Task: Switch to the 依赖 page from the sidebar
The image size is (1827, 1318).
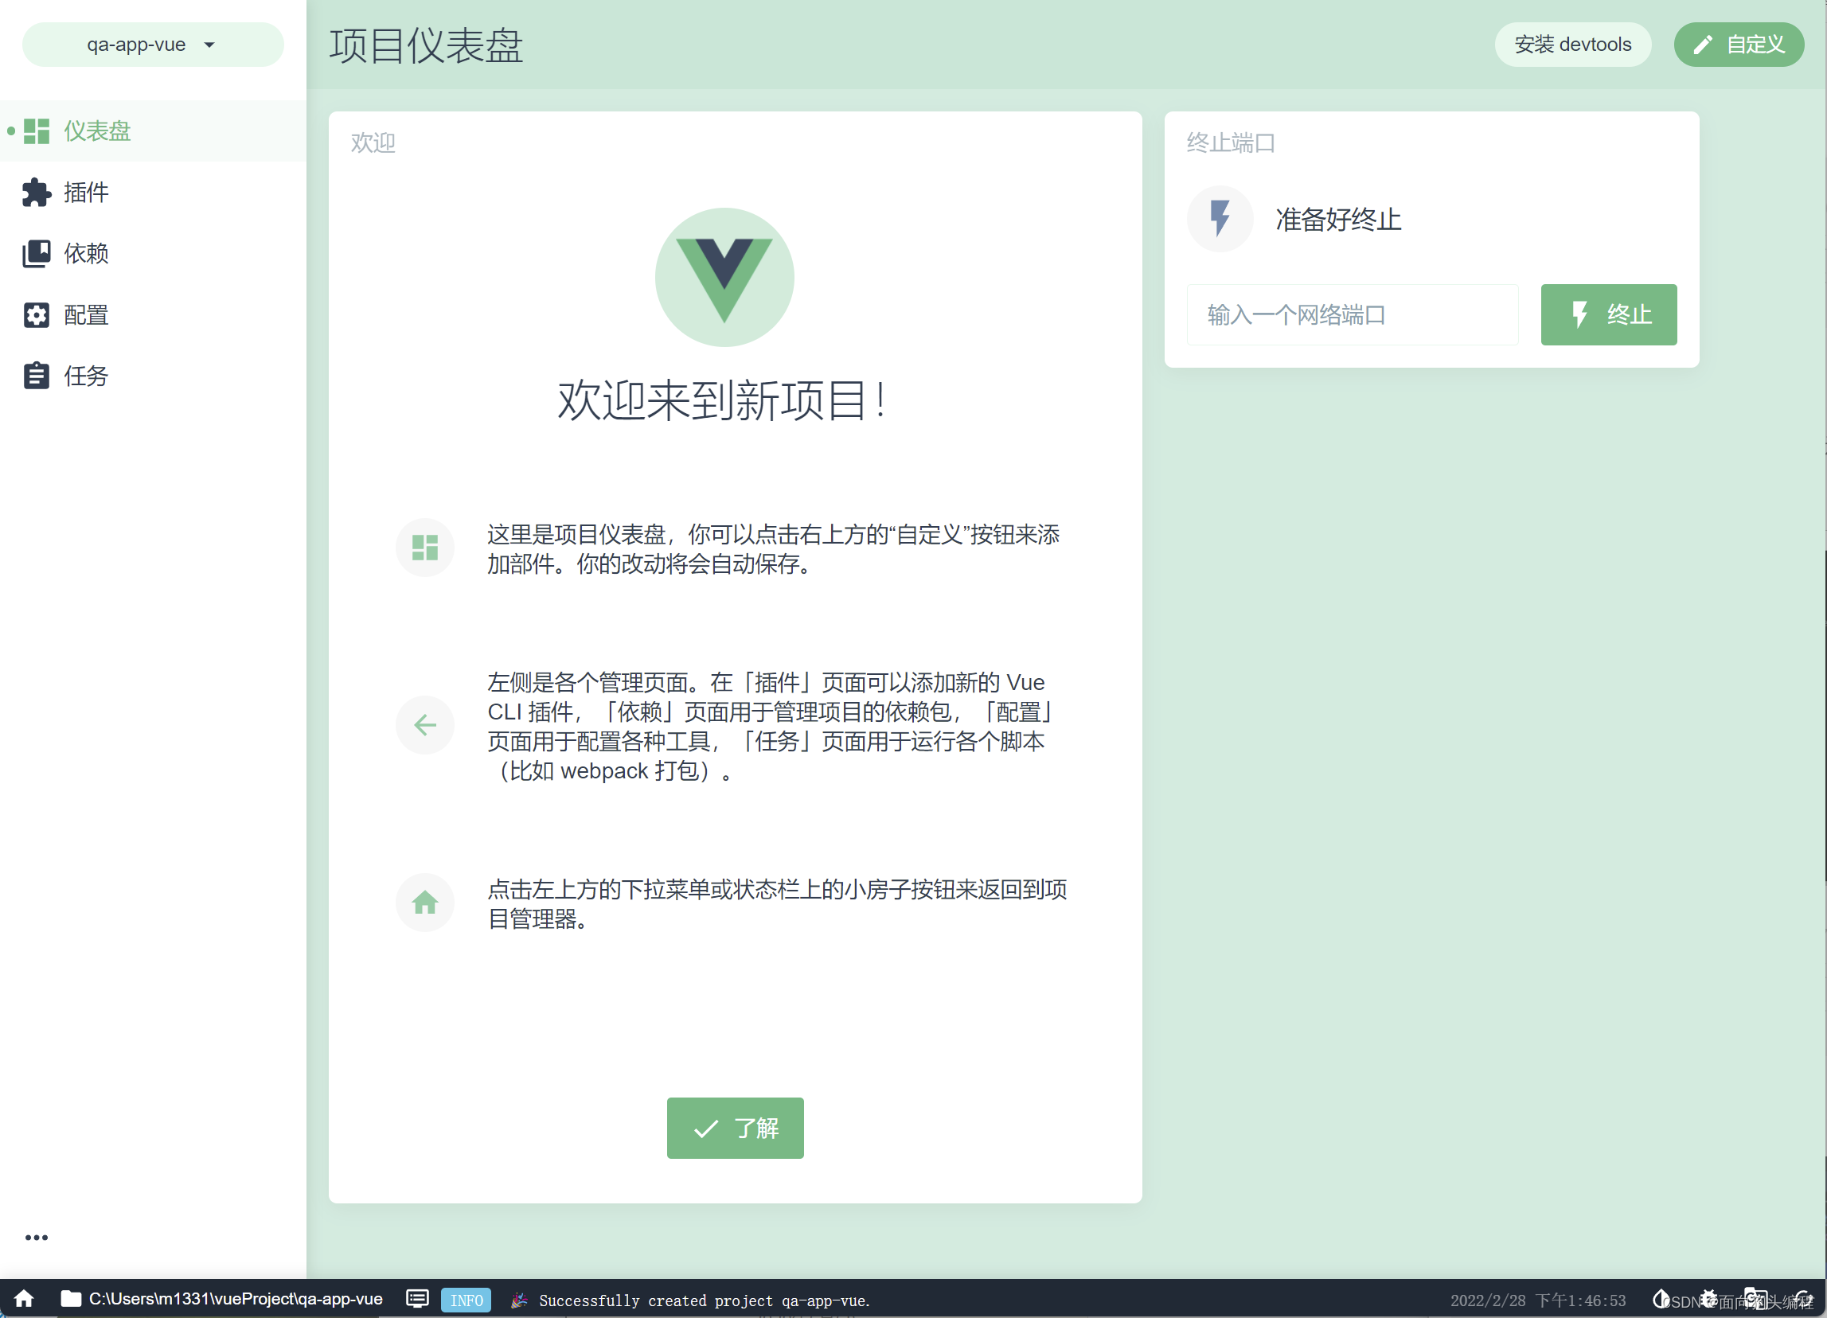Action: pos(87,253)
